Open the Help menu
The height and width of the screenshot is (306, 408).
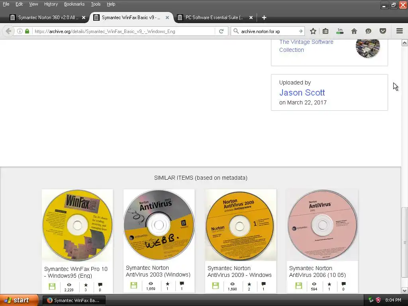click(x=111, y=4)
